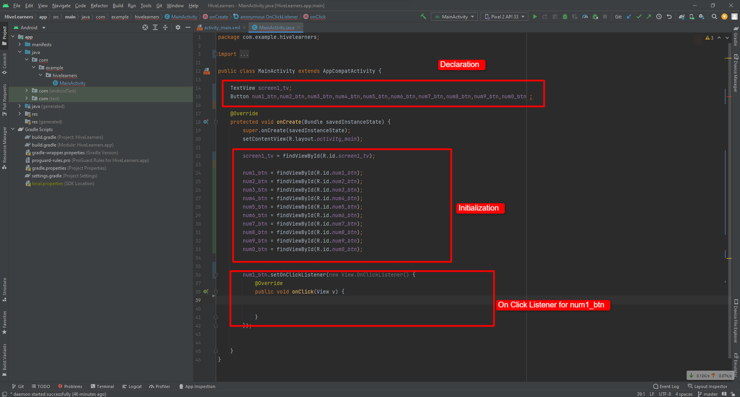This screenshot has height=397, width=740.
Task: Open the Refactor menu
Action: click(99, 5)
